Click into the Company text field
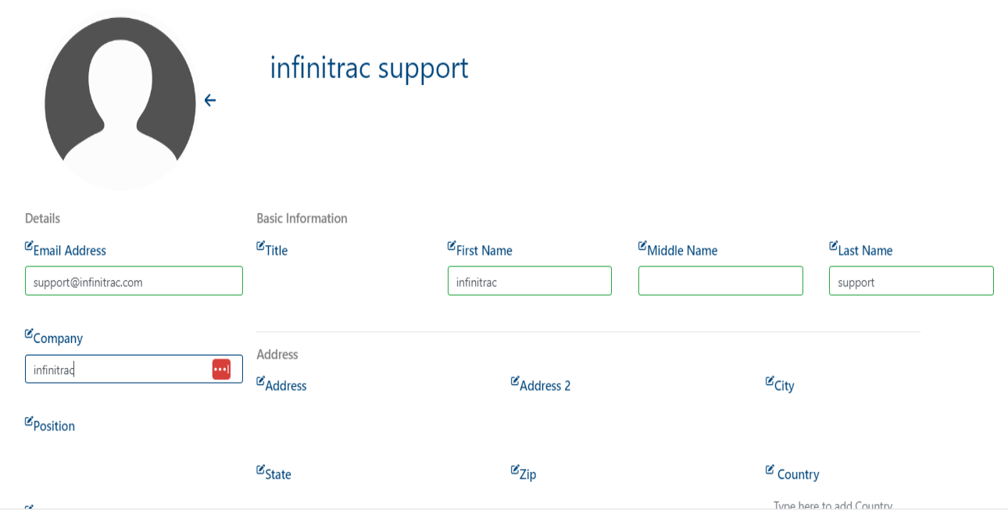 pyautogui.click(x=134, y=369)
